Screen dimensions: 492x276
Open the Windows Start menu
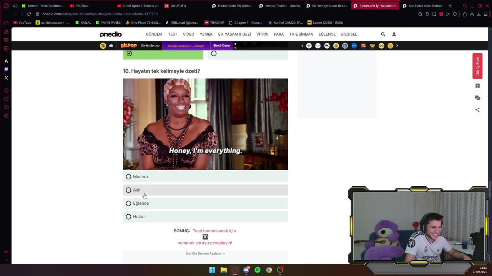tap(212, 270)
